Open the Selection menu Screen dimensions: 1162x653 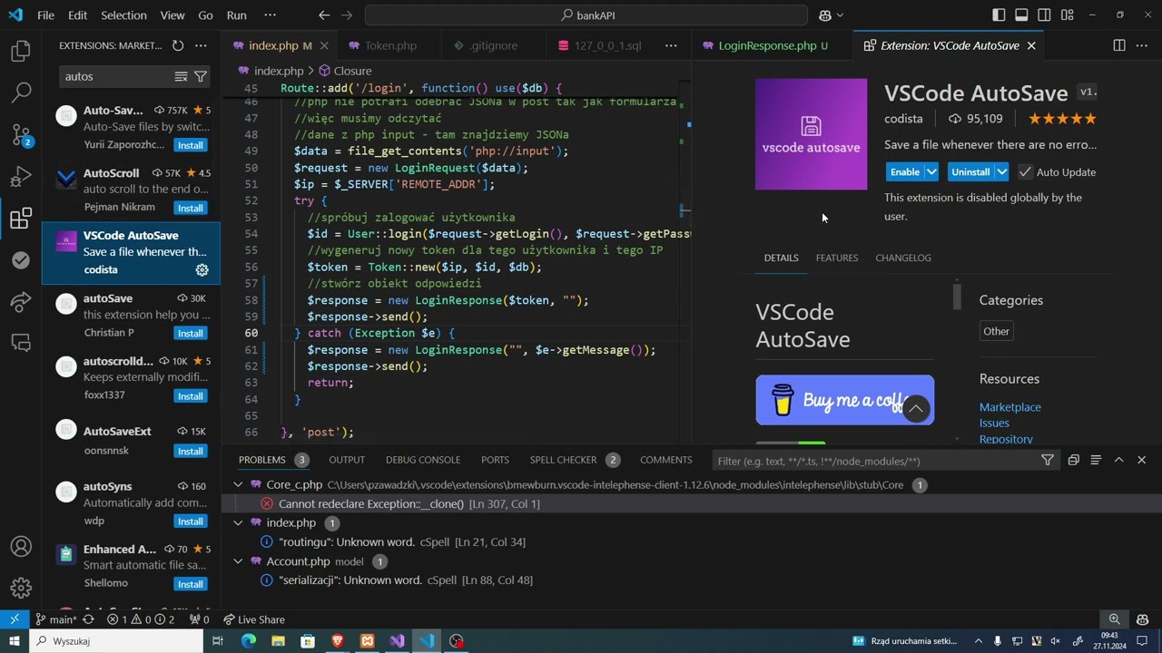123,15
